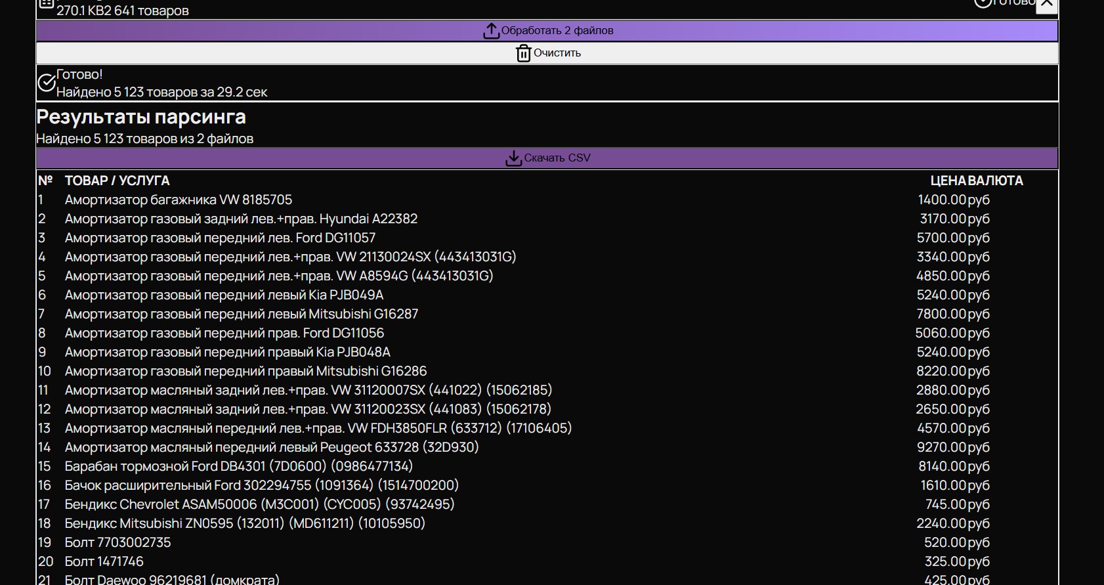This screenshot has height=585, width=1104.
Task: Select row with VW A8594G (443413031G)
Action: tap(547, 276)
